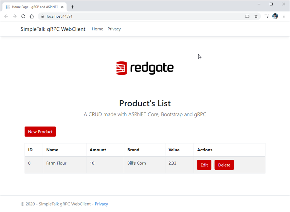Select the amount cell showing 10

(105, 165)
